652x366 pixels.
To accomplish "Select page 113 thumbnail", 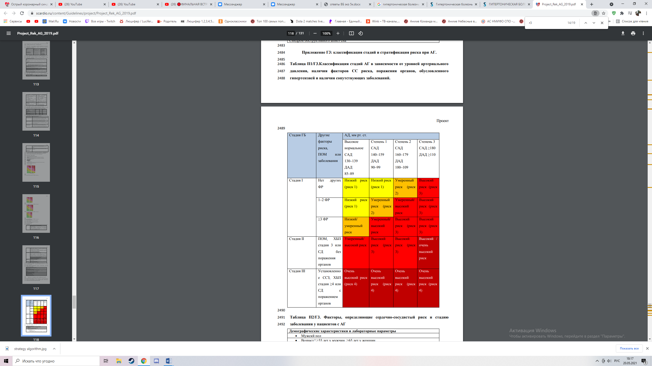I will point(36,60).
